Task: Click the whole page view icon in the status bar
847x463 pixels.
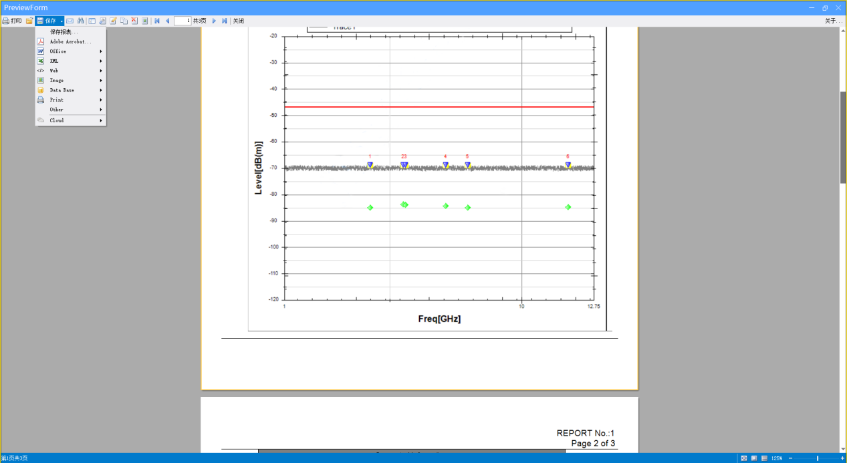Action: click(754, 458)
